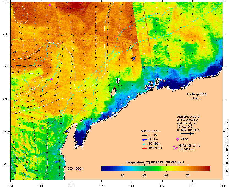Click the cyan 80-150m arrow legend icon
The width and height of the screenshot is (231, 187).
pos(145,144)
